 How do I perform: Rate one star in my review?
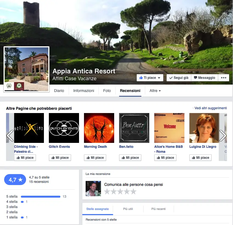(107, 192)
